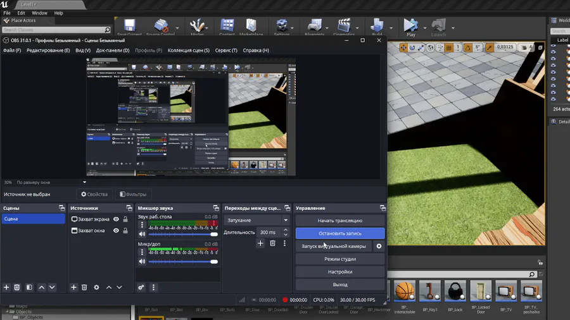Open Unreal Window menu
Screen dimensions: 570x320
(40, 13)
